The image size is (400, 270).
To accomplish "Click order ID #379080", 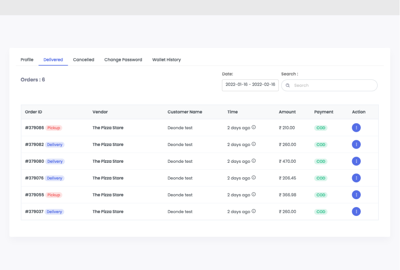I will 34,161.
